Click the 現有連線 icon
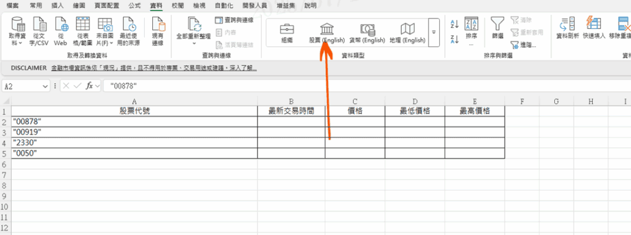The width and height of the screenshot is (631, 235). coord(158,31)
